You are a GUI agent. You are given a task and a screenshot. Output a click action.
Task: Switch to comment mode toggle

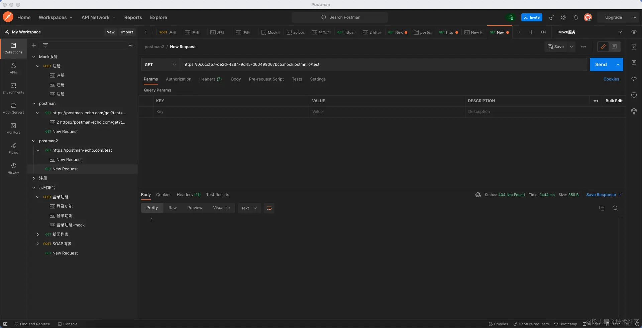tap(614, 47)
